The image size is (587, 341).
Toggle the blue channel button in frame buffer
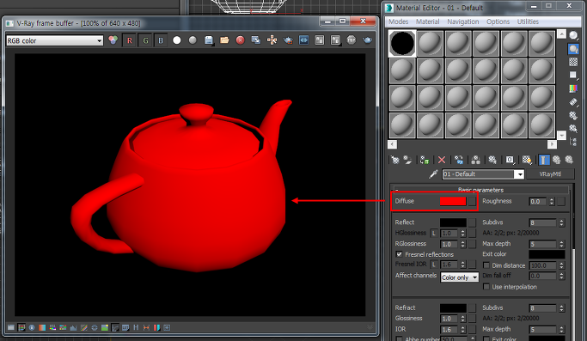coord(161,40)
